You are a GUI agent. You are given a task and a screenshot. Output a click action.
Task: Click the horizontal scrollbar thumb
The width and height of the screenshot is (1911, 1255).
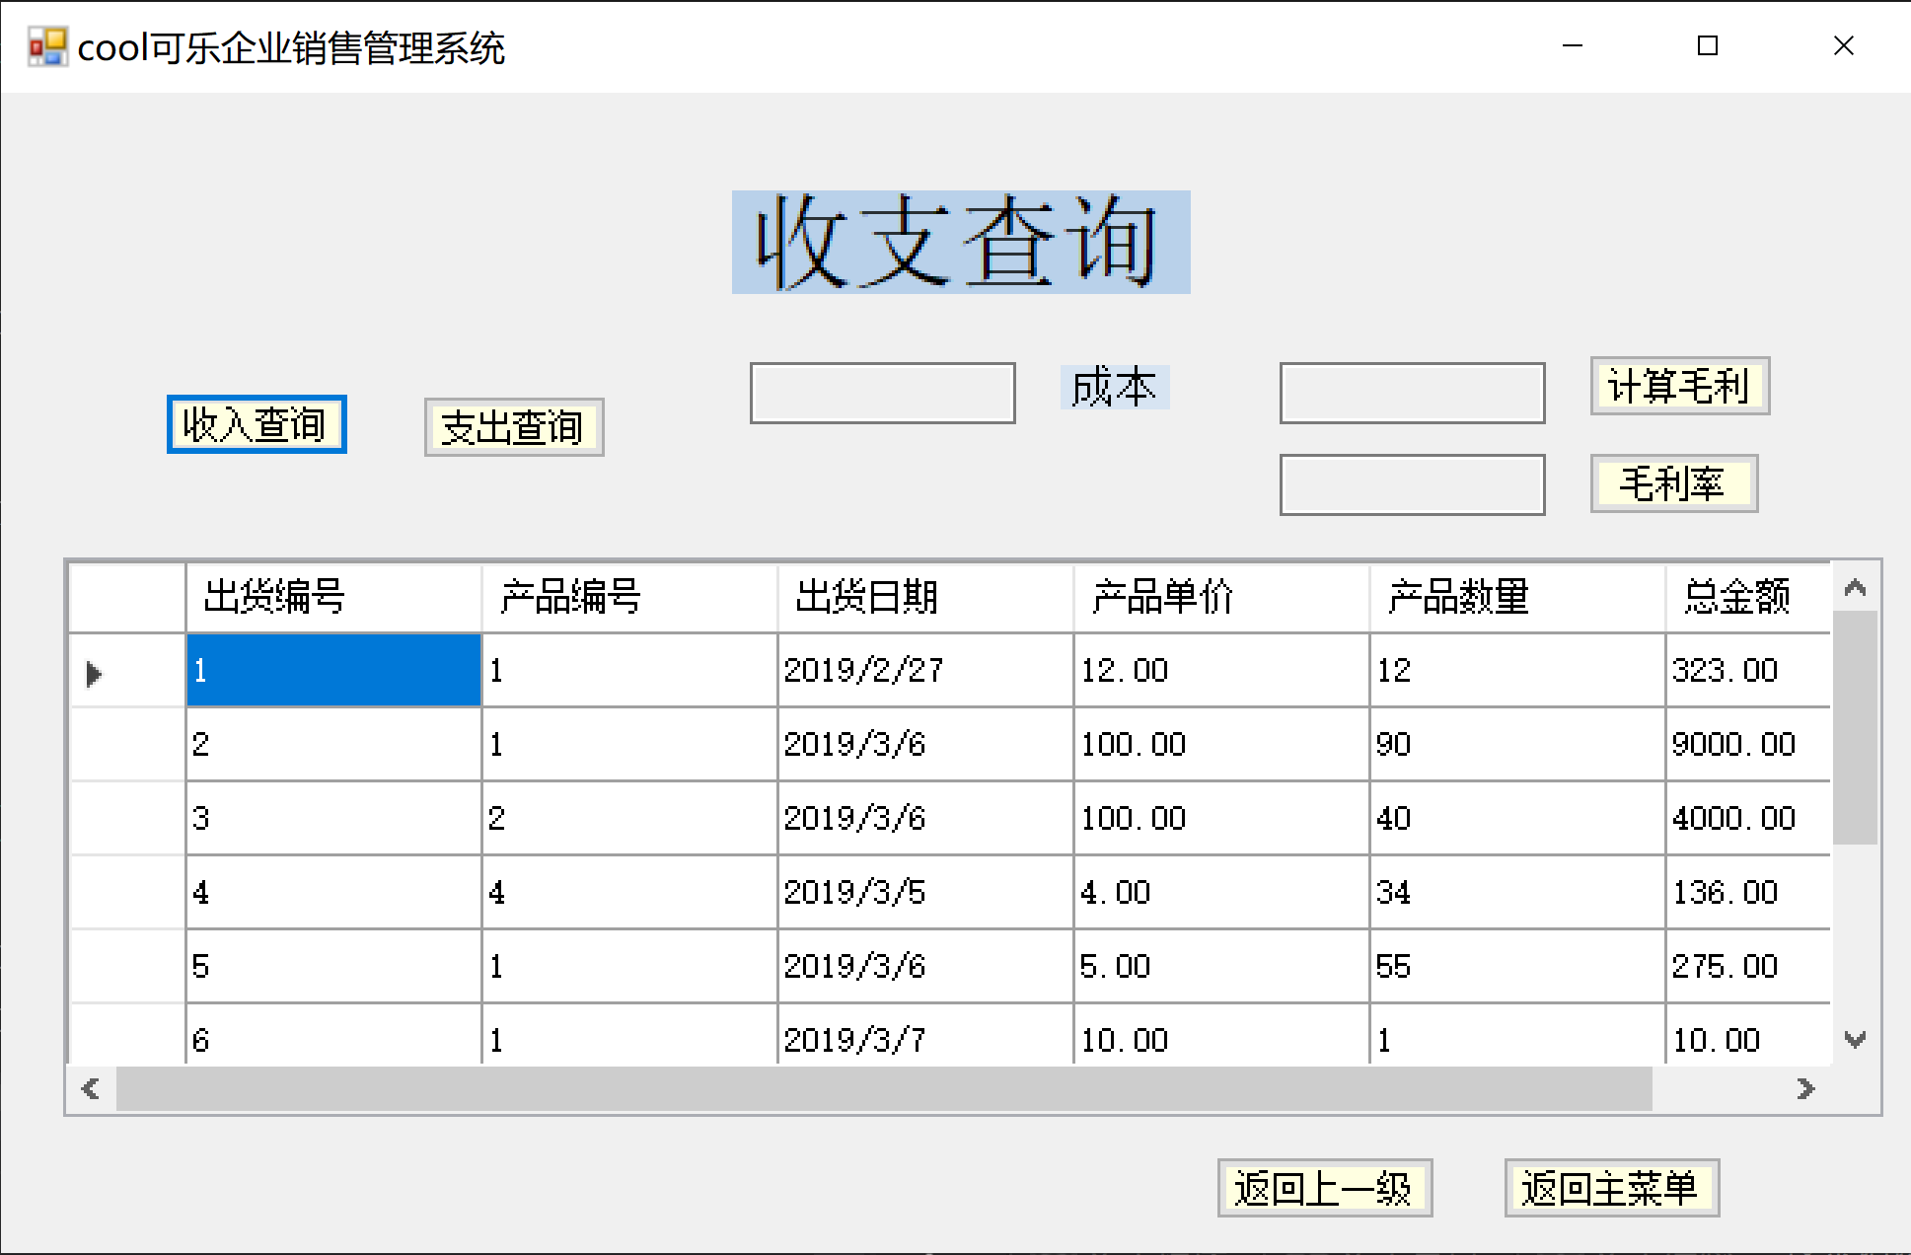pyautogui.click(x=884, y=1089)
